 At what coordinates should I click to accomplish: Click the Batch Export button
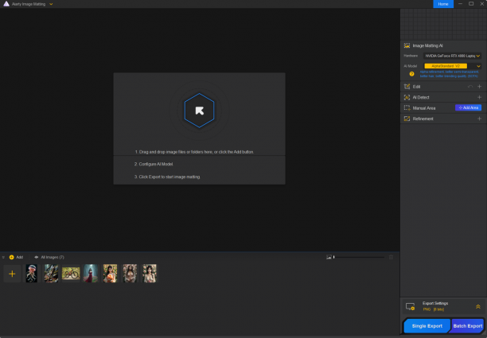pyautogui.click(x=467, y=326)
